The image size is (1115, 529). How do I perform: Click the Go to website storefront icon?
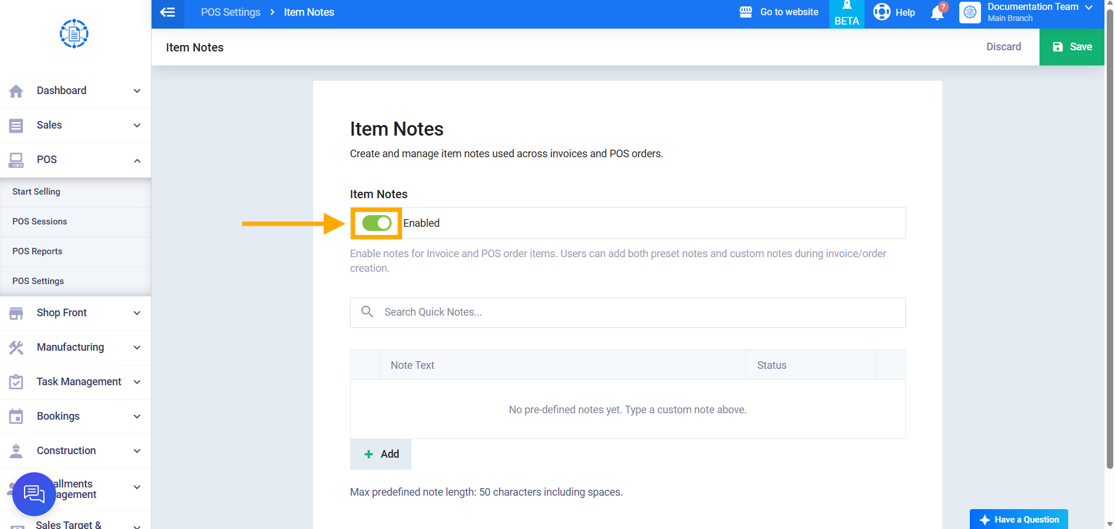(746, 12)
